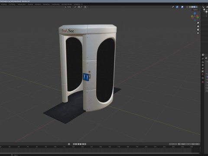The height and width of the screenshot is (156, 208).
Task: Switch to UV Editing workspace tab
Action: tap(12, 4)
